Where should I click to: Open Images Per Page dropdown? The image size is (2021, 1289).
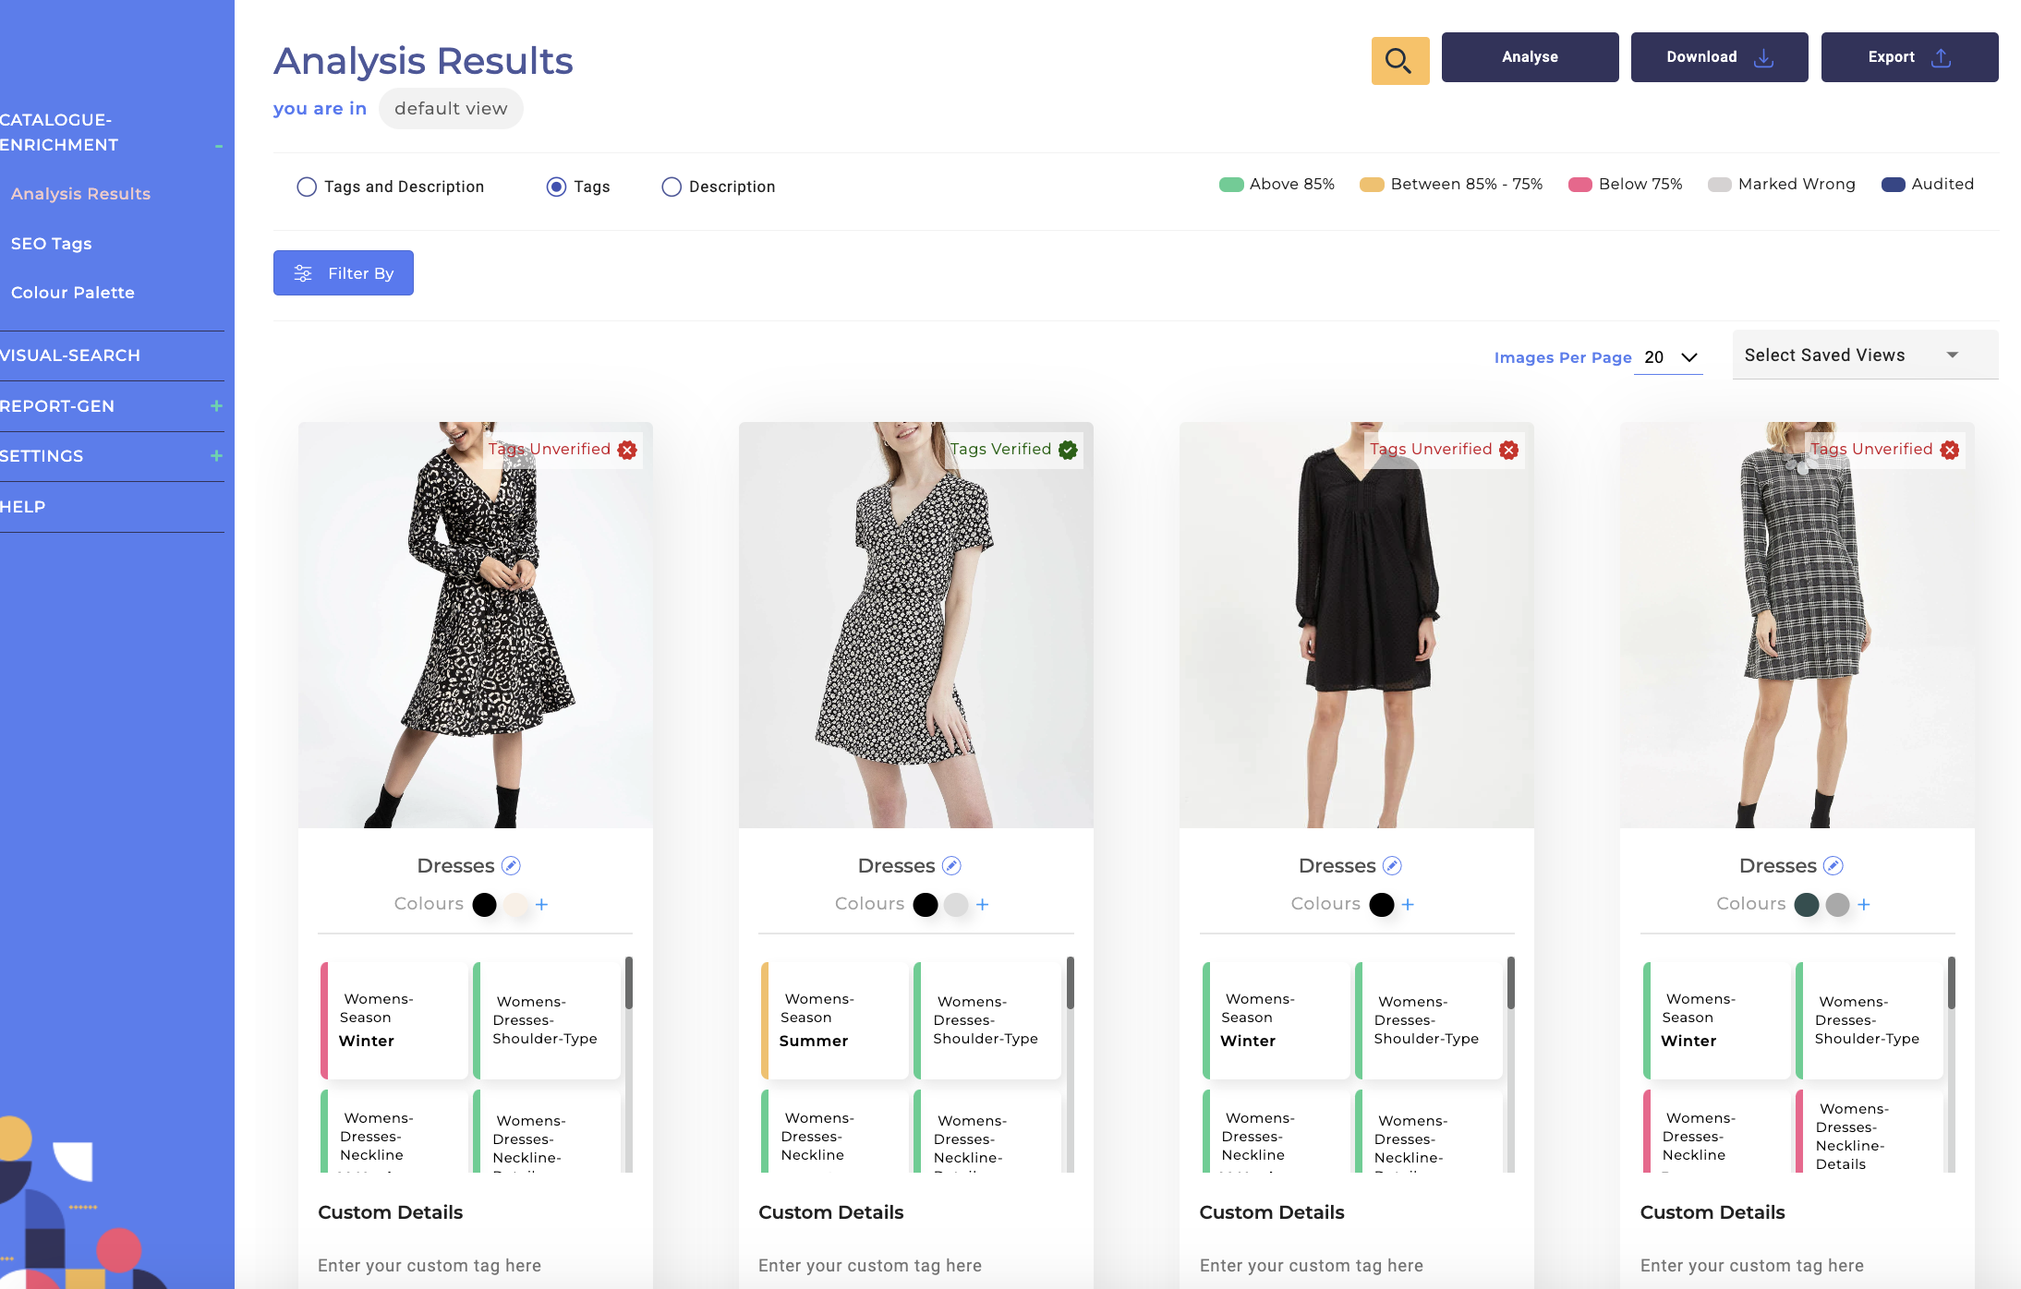click(1670, 357)
